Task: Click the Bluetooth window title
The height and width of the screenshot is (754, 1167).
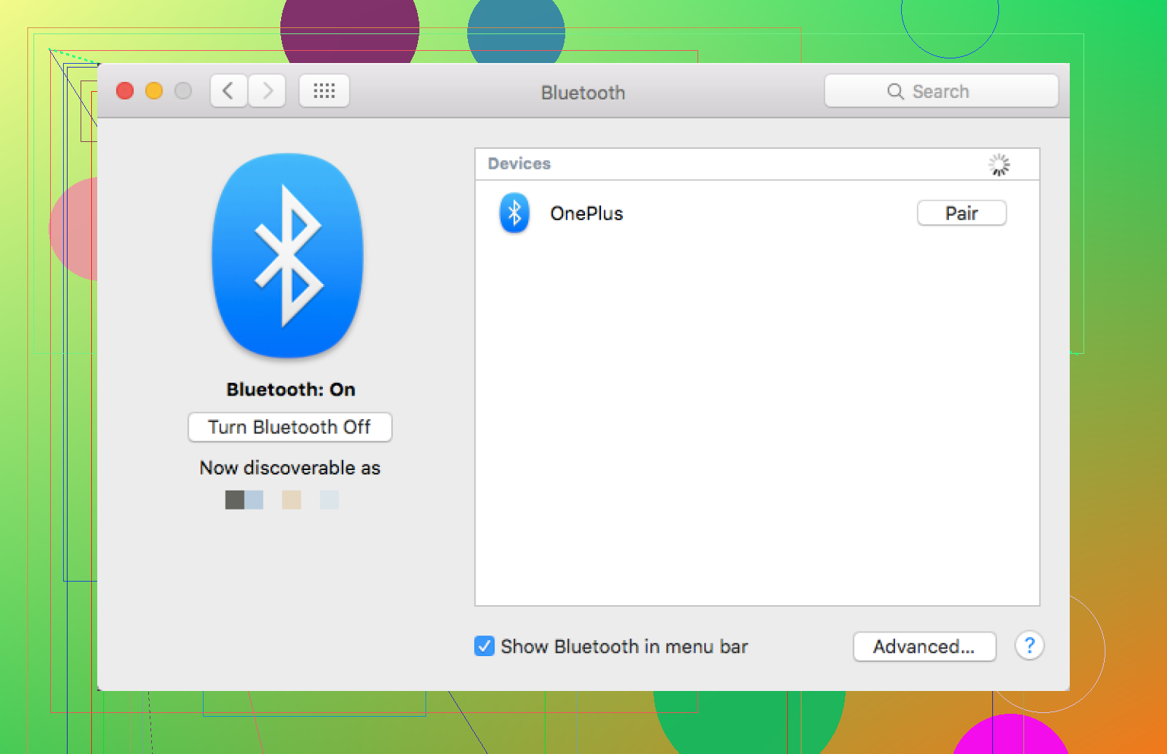Action: click(583, 93)
